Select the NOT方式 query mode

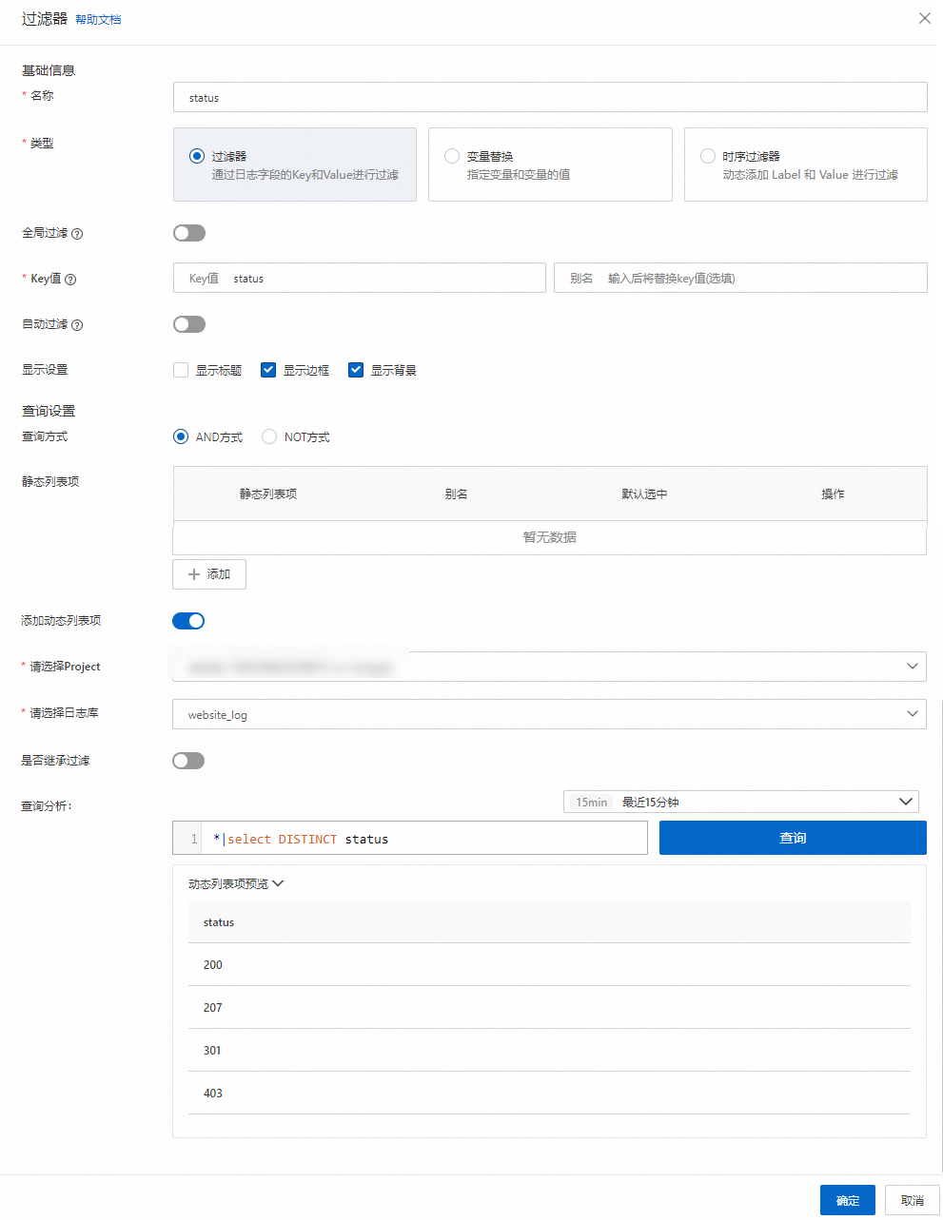[269, 436]
